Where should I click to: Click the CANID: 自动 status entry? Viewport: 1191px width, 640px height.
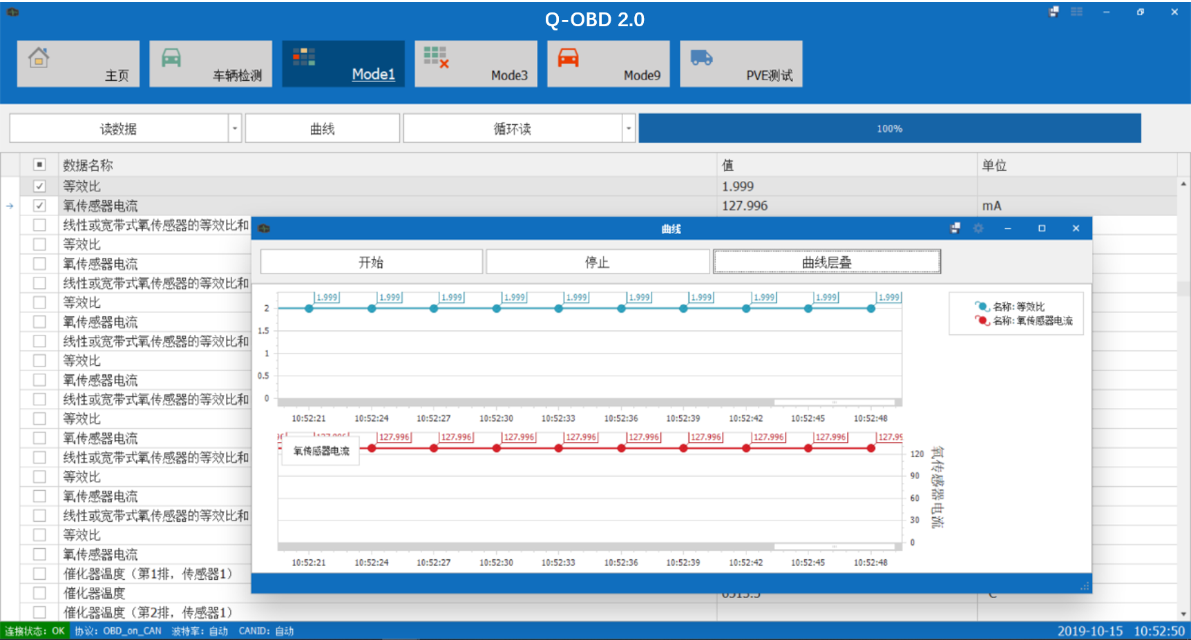click(266, 631)
